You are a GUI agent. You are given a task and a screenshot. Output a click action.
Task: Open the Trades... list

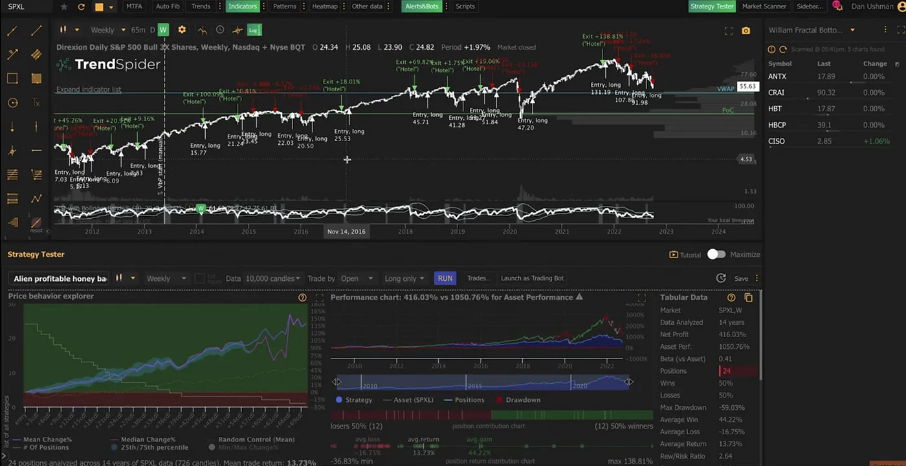pos(478,278)
